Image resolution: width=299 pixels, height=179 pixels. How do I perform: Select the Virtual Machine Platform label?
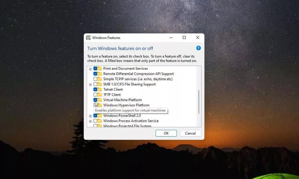point(122,100)
